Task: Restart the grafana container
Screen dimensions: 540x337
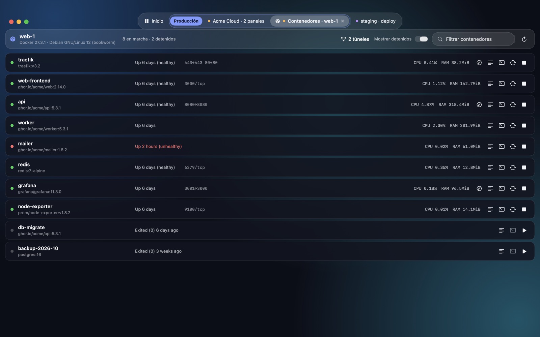Action: tap(513, 188)
